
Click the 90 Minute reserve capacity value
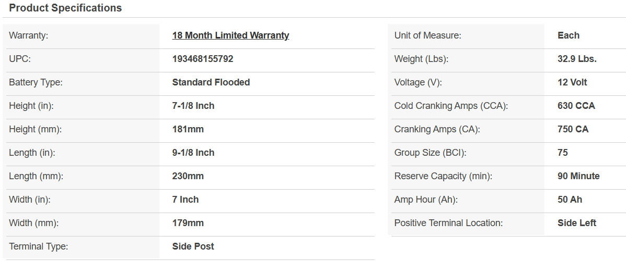tap(578, 176)
